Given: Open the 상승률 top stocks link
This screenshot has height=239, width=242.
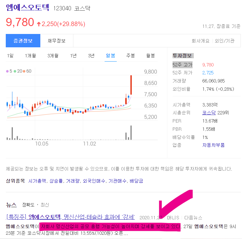Looking at the screenshot, I should pos(56,181).
